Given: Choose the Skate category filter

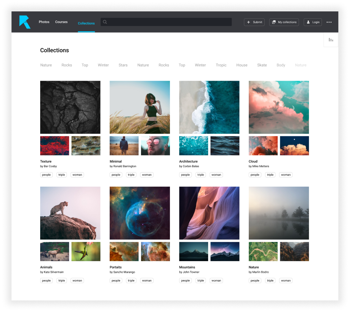Looking at the screenshot, I should [x=262, y=65].
